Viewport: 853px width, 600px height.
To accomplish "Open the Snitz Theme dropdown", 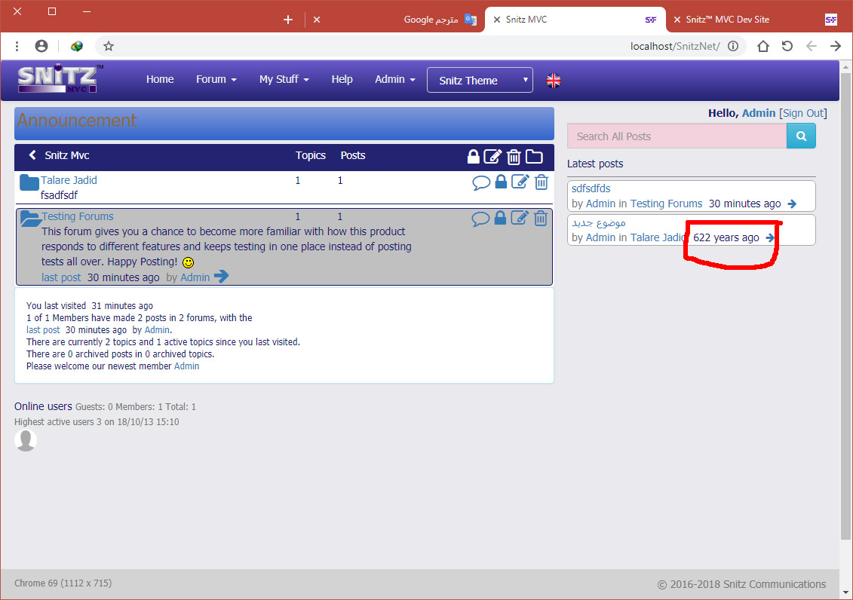I will click(480, 81).
